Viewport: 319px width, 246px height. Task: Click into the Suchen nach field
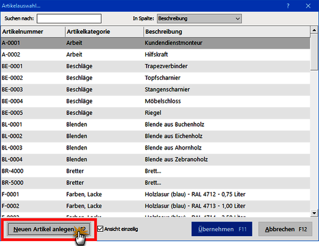(x=69, y=18)
